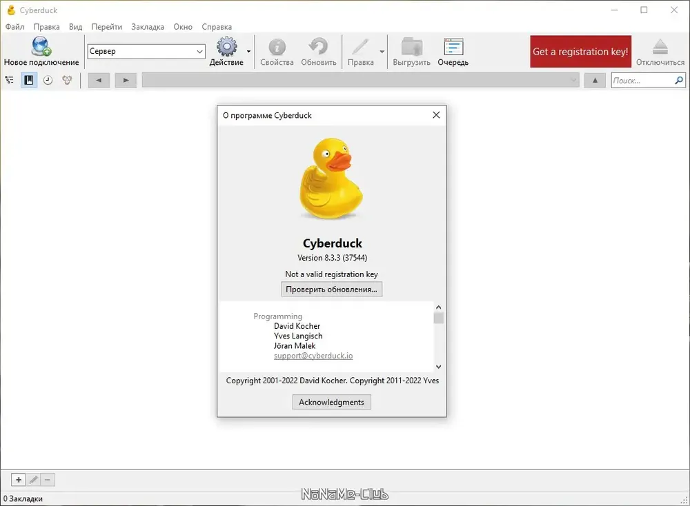Screen dimensions: 690x506
Task: Expand the Edit pencil dropdown arrow
Action: (x=382, y=52)
